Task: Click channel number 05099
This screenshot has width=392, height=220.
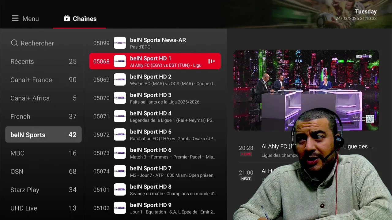Action: 101,43
